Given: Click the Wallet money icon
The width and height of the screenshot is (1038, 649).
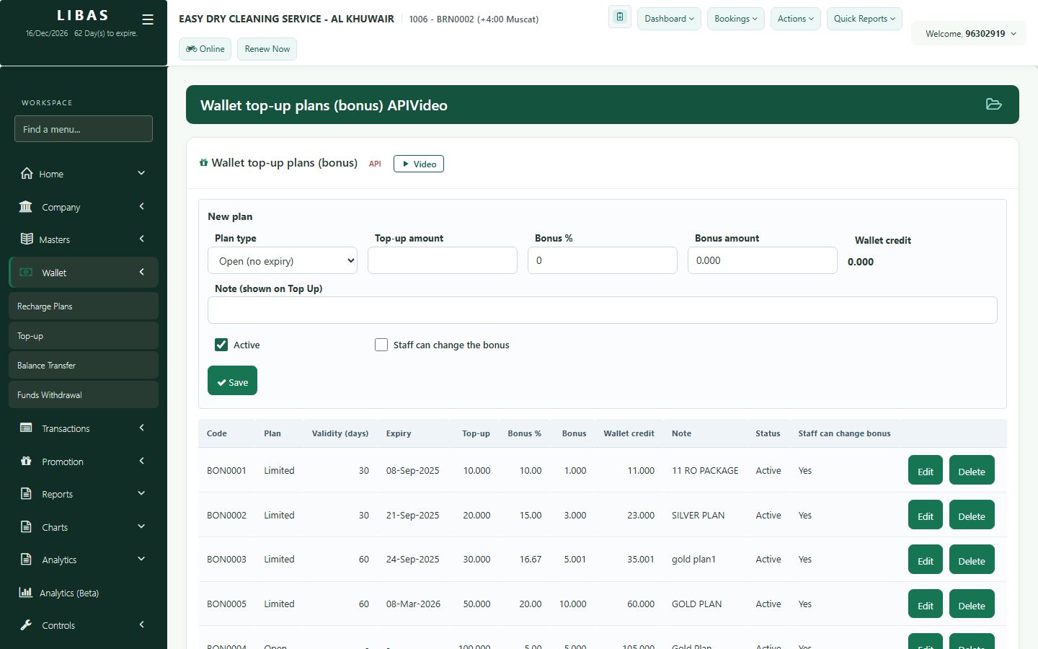Looking at the screenshot, I should (x=26, y=273).
